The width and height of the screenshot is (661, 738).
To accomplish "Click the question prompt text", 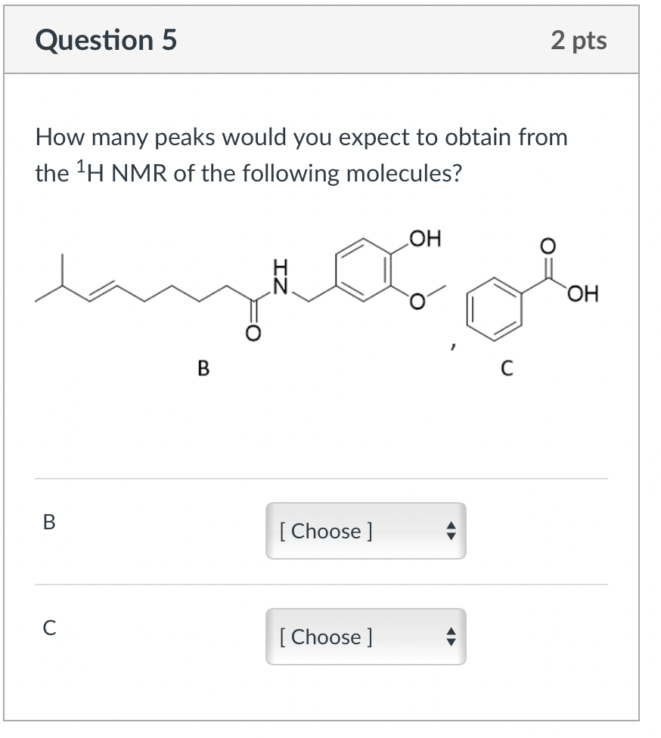I will (301, 155).
